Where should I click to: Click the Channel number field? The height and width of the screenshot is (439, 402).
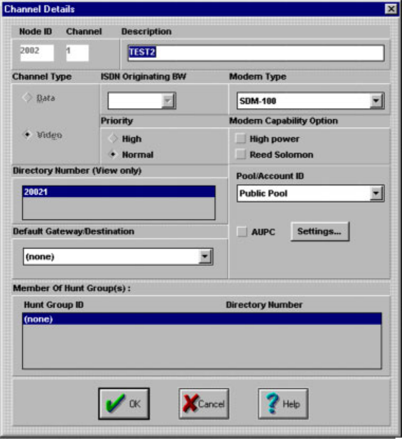[77, 53]
